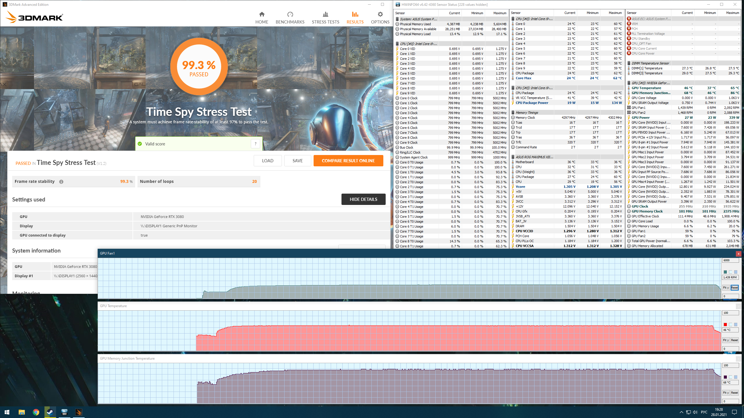The image size is (744, 418).
Task: Click Fit y on GPU Temperature graph
Action: coord(726,340)
